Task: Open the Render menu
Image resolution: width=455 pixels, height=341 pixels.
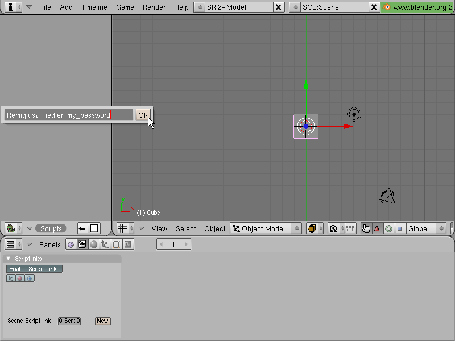Action: tap(154, 7)
